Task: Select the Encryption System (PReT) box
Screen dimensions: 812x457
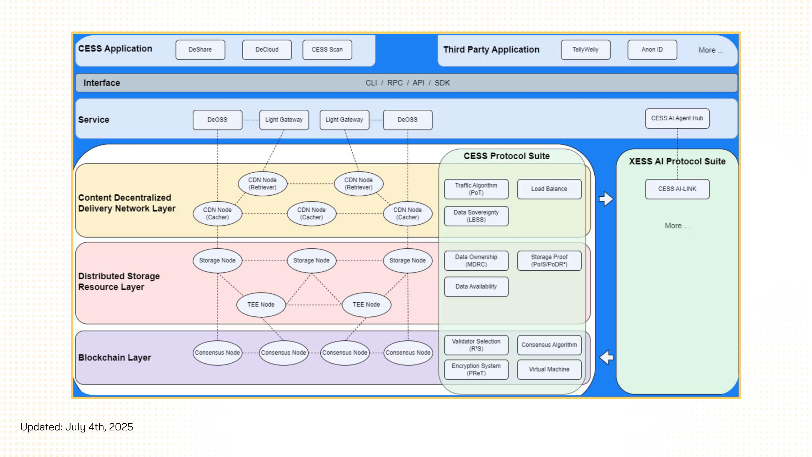Action: pyautogui.click(x=476, y=370)
